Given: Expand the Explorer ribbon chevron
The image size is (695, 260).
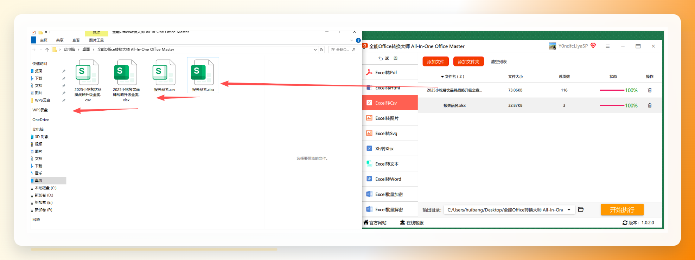Looking at the screenshot, I should (x=351, y=40).
